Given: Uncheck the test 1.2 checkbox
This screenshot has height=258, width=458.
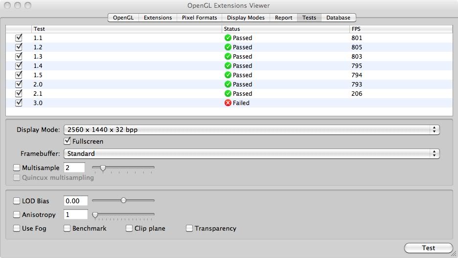Looking at the screenshot, I should pyautogui.click(x=19, y=47).
